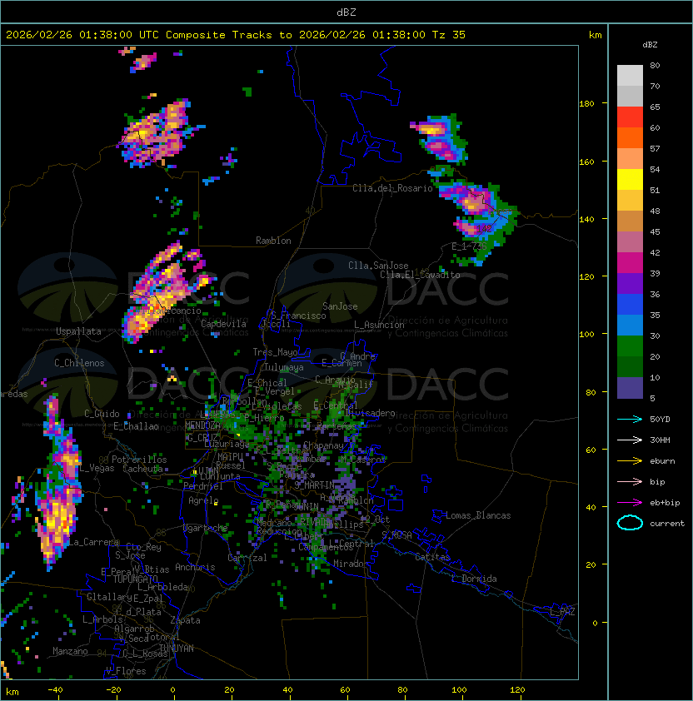This screenshot has width=693, height=701.
Task: Click the -40 tick on bottom axis
Action: click(55, 690)
